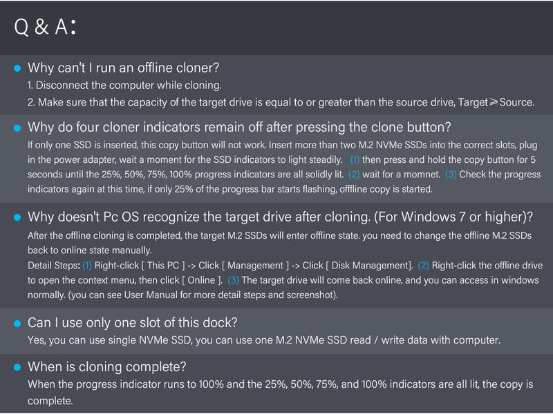Image resolution: width=553 pixels, height=414 pixels.
Task: Select the 'Why can't I run an offline cloner?' question
Action: pyautogui.click(x=124, y=68)
